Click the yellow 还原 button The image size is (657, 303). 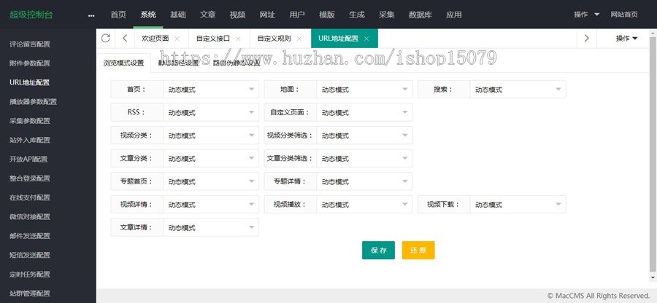418,251
